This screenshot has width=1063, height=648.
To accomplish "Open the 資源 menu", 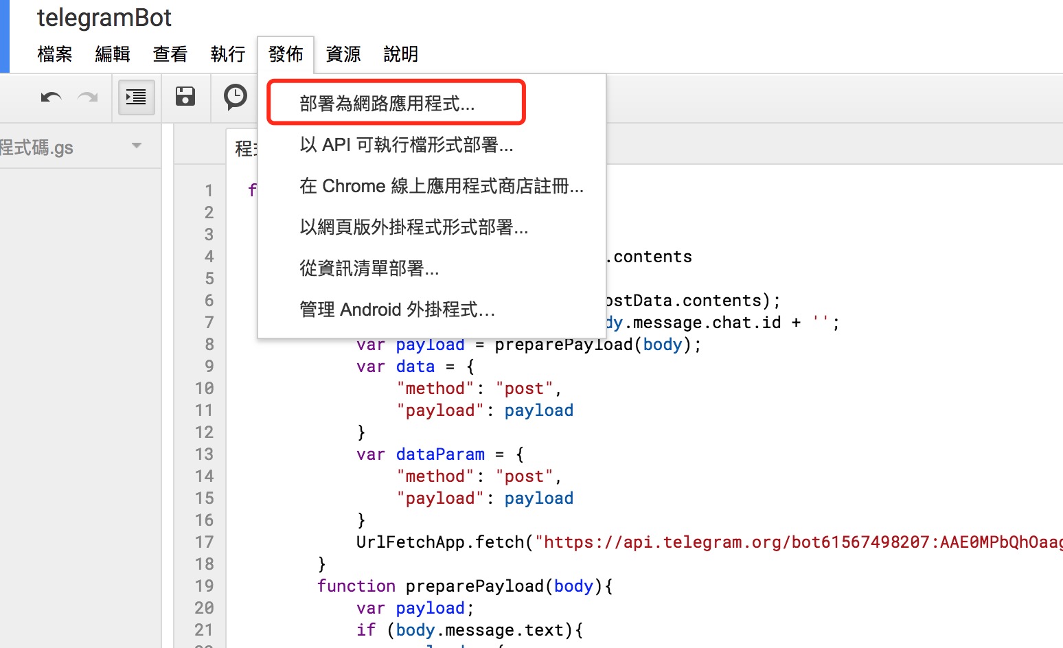I will pyautogui.click(x=343, y=54).
